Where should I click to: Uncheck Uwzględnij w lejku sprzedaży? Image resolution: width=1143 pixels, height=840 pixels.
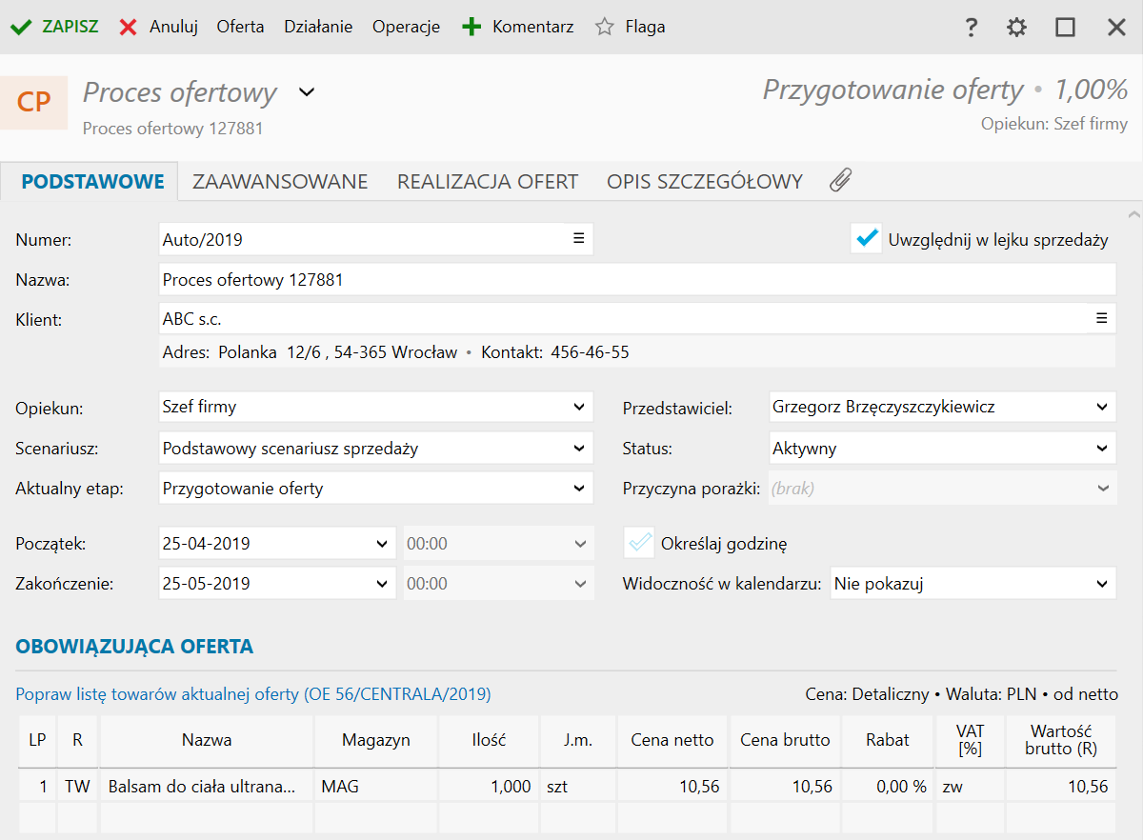click(x=867, y=239)
